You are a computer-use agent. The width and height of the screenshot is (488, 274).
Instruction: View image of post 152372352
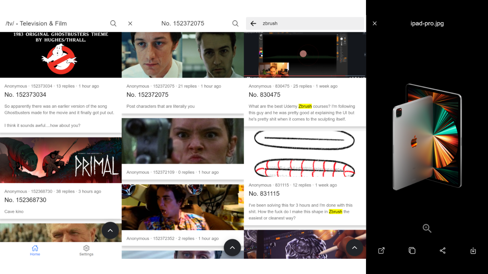pyautogui.click(x=183, y=207)
